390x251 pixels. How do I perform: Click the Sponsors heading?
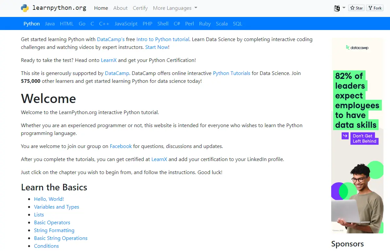[347, 244]
